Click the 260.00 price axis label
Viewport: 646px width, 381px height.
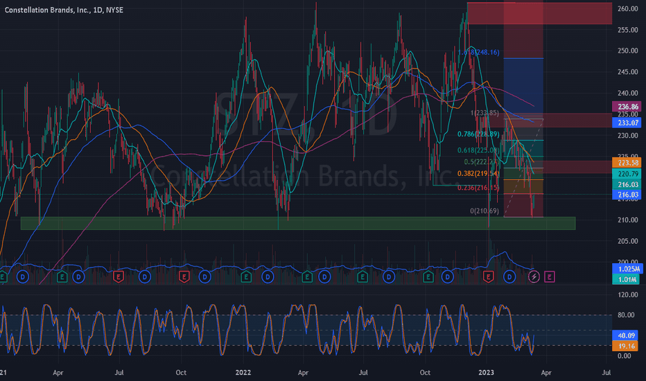(x=628, y=8)
